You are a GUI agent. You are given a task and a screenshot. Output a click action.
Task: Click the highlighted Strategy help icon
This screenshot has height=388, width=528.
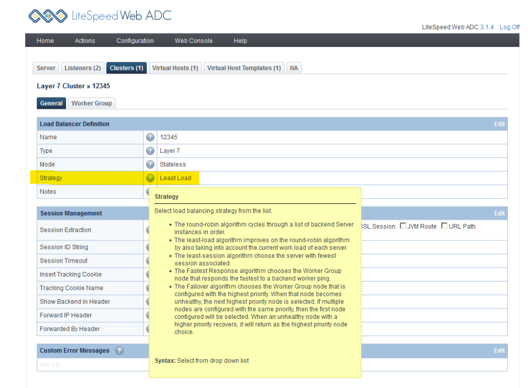tap(150, 178)
